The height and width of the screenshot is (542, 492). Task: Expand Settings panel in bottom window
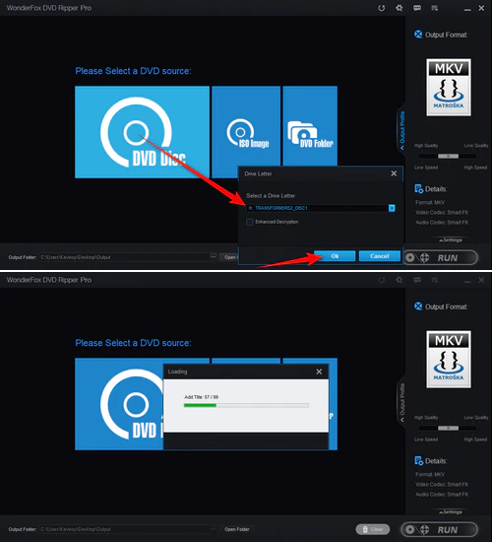click(x=451, y=511)
